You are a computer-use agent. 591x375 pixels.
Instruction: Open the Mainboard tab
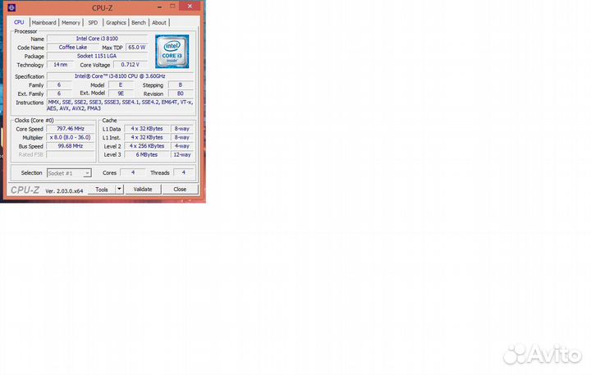coord(44,23)
